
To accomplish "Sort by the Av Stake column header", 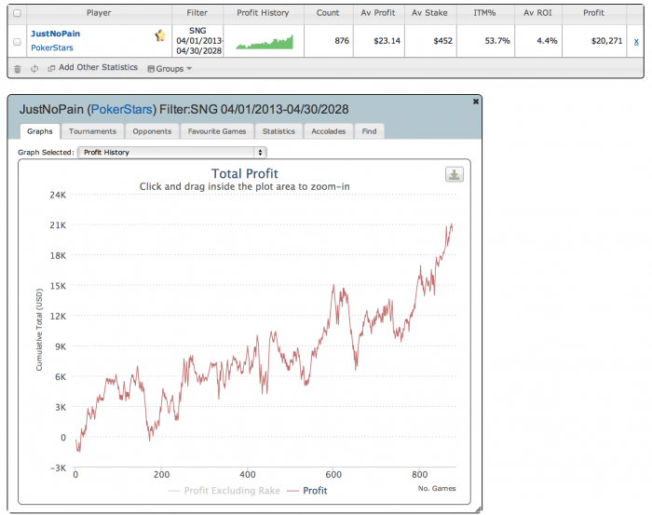I will (429, 13).
